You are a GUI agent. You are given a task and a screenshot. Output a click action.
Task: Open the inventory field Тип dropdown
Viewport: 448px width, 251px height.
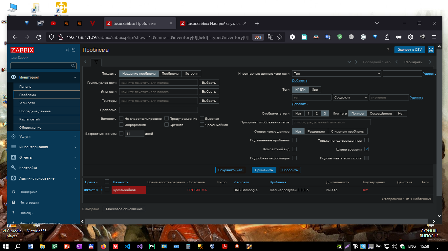pyautogui.click(x=336, y=74)
